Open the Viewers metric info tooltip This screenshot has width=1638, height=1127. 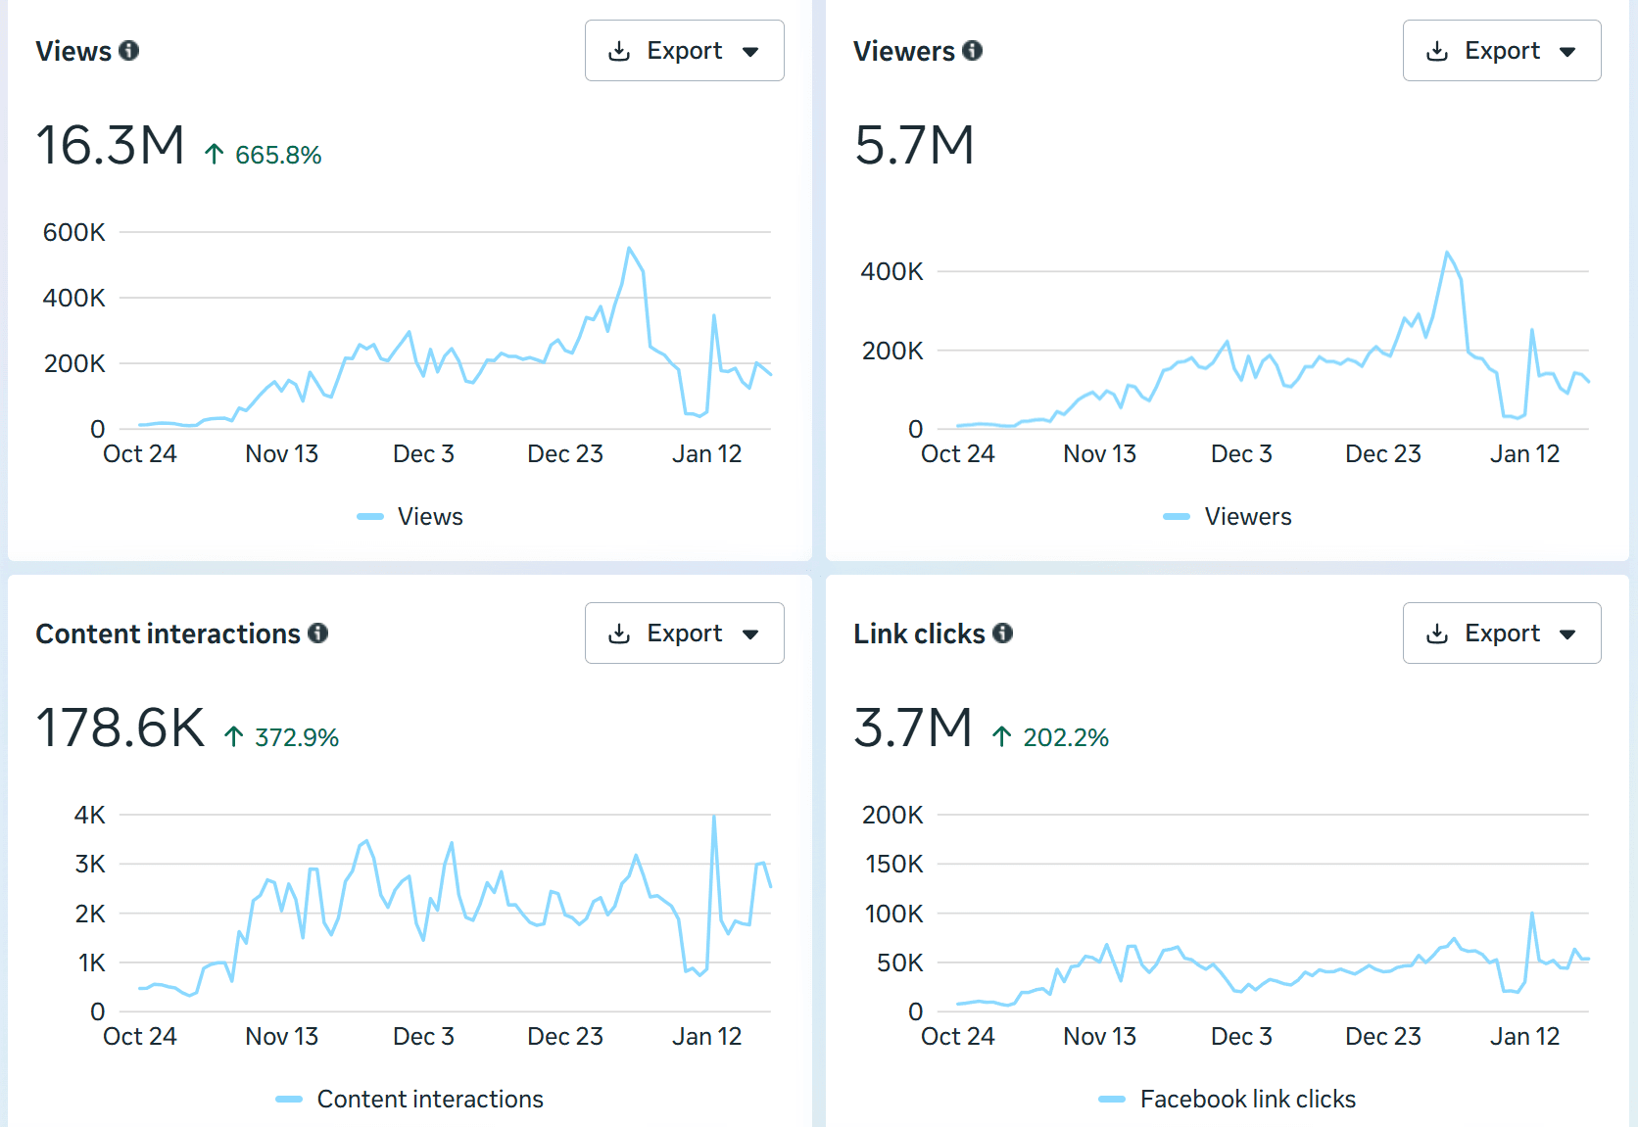coord(971,51)
